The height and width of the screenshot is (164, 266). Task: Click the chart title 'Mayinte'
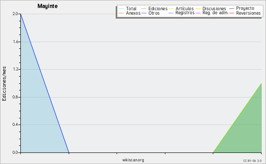[47, 6]
